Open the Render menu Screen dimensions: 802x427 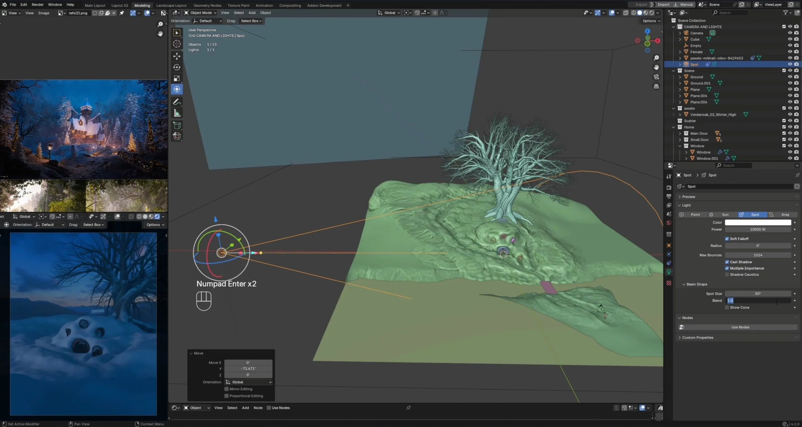(x=38, y=4)
